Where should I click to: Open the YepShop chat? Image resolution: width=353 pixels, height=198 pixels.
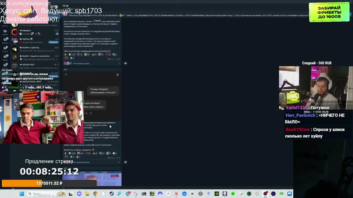(35, 41)
